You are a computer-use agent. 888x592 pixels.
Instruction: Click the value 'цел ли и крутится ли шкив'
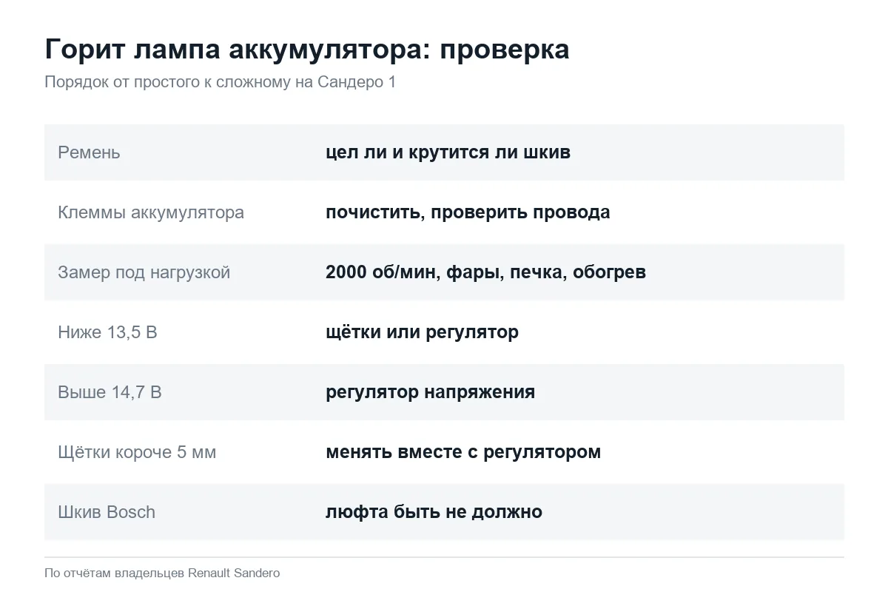coord(448,152)
